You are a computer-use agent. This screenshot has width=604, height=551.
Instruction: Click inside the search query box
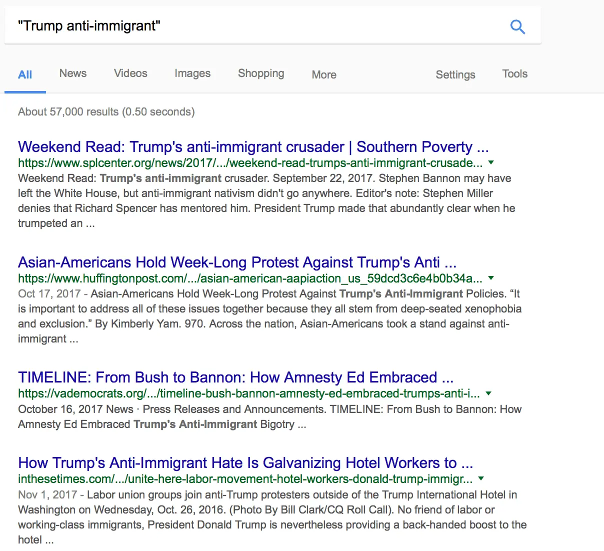[x=200, y=25]
